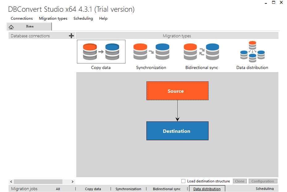This screenshot has height=192, width=287.
Task: Click the left arrow of horizontal scrollbar
Action: click(x=11, y=182)
